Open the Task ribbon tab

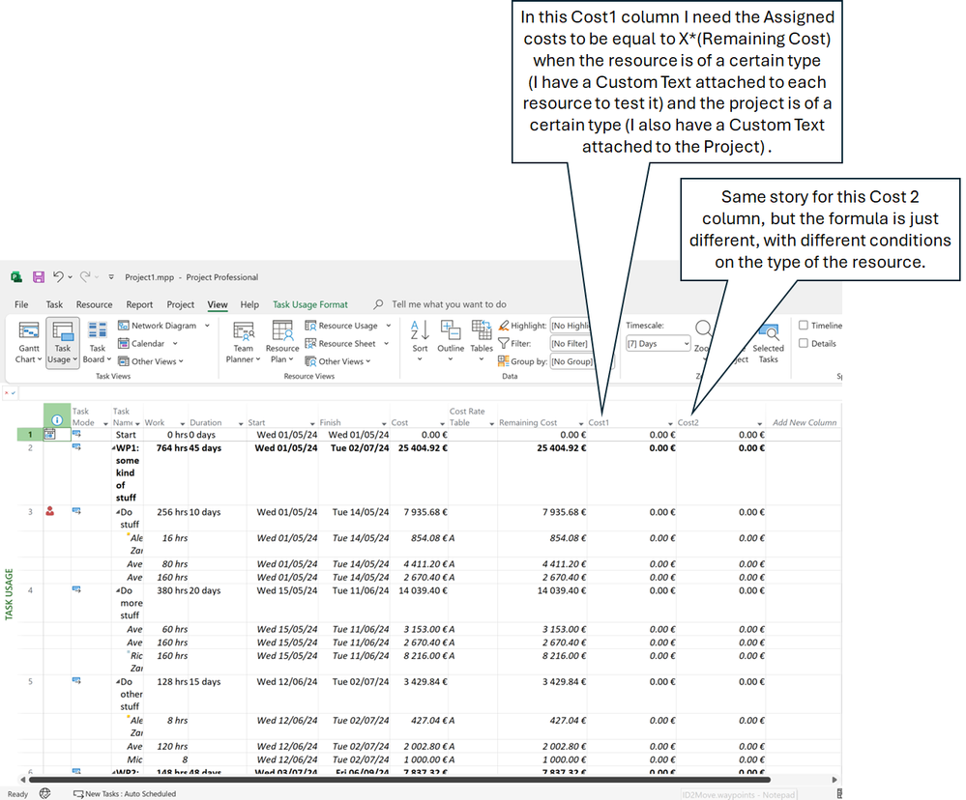[54, 304]
